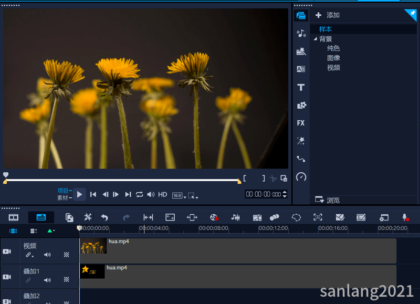Open the Path motion library icon

tap(301, 159)
